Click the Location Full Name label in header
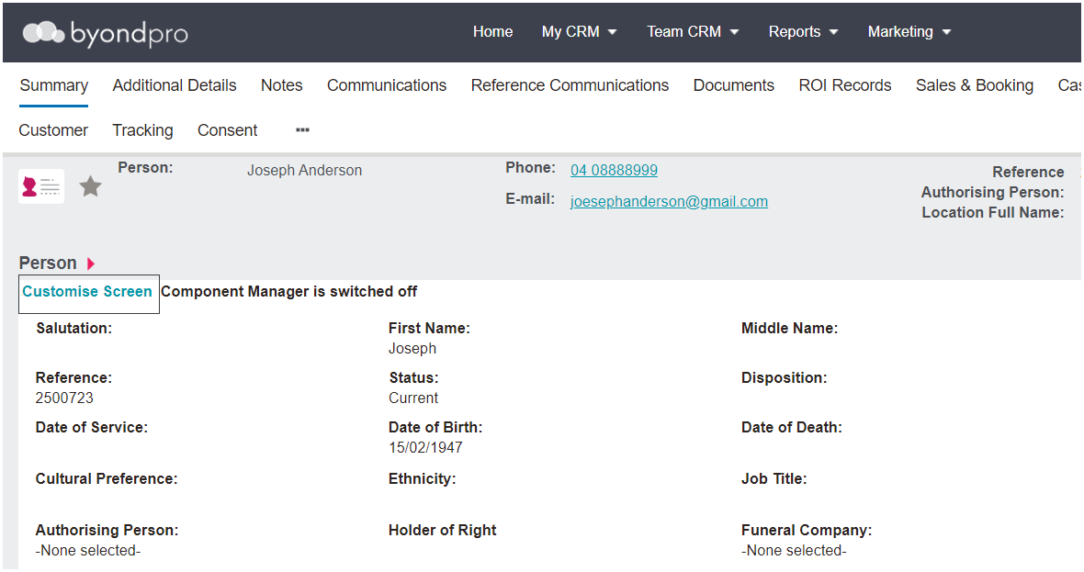This screenshot has height=572, width=1084. pos(993,213)
